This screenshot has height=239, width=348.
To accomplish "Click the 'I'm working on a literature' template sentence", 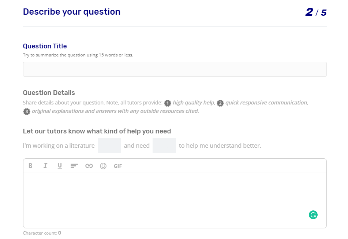I will click(59, 145).
